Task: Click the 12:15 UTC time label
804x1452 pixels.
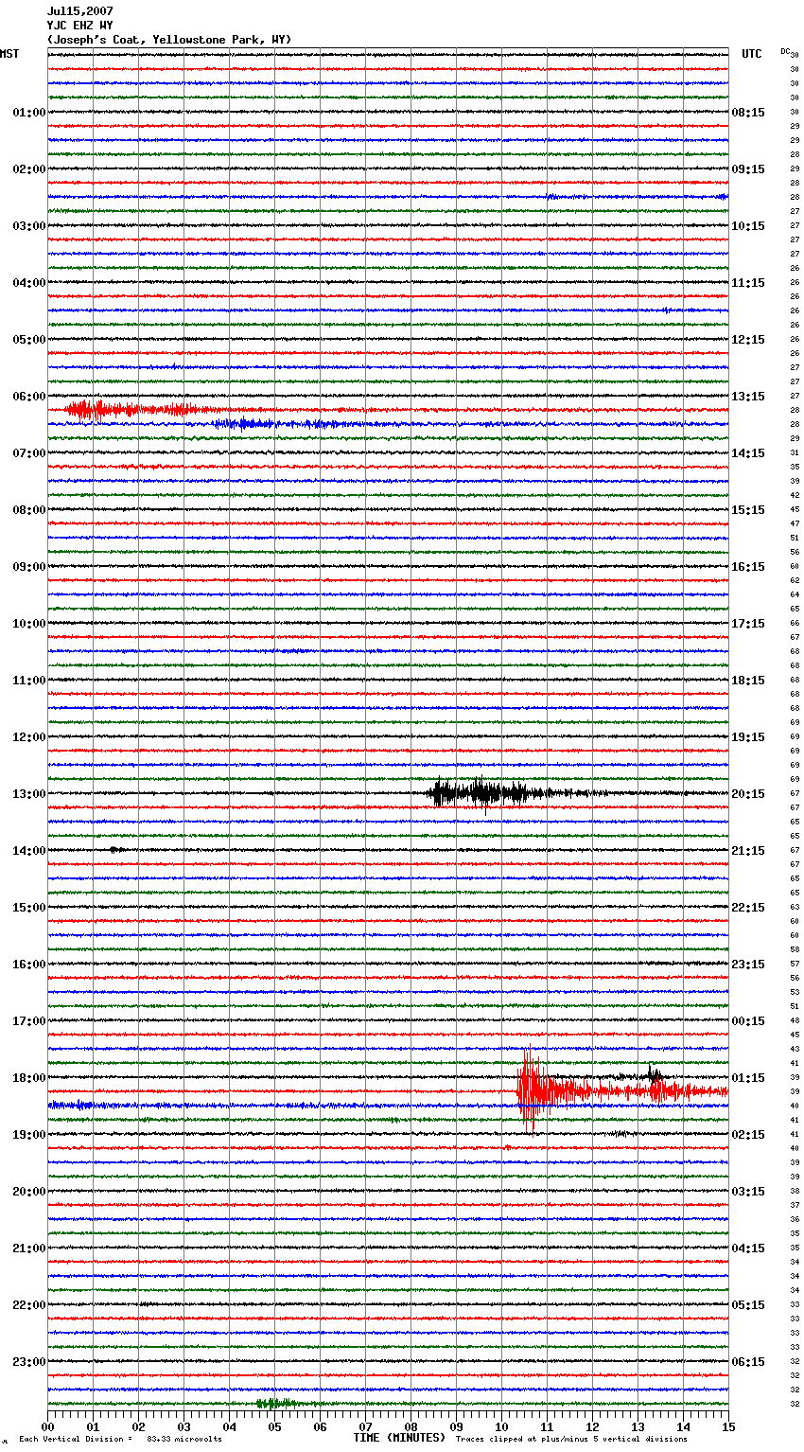Action: point(748,340)
